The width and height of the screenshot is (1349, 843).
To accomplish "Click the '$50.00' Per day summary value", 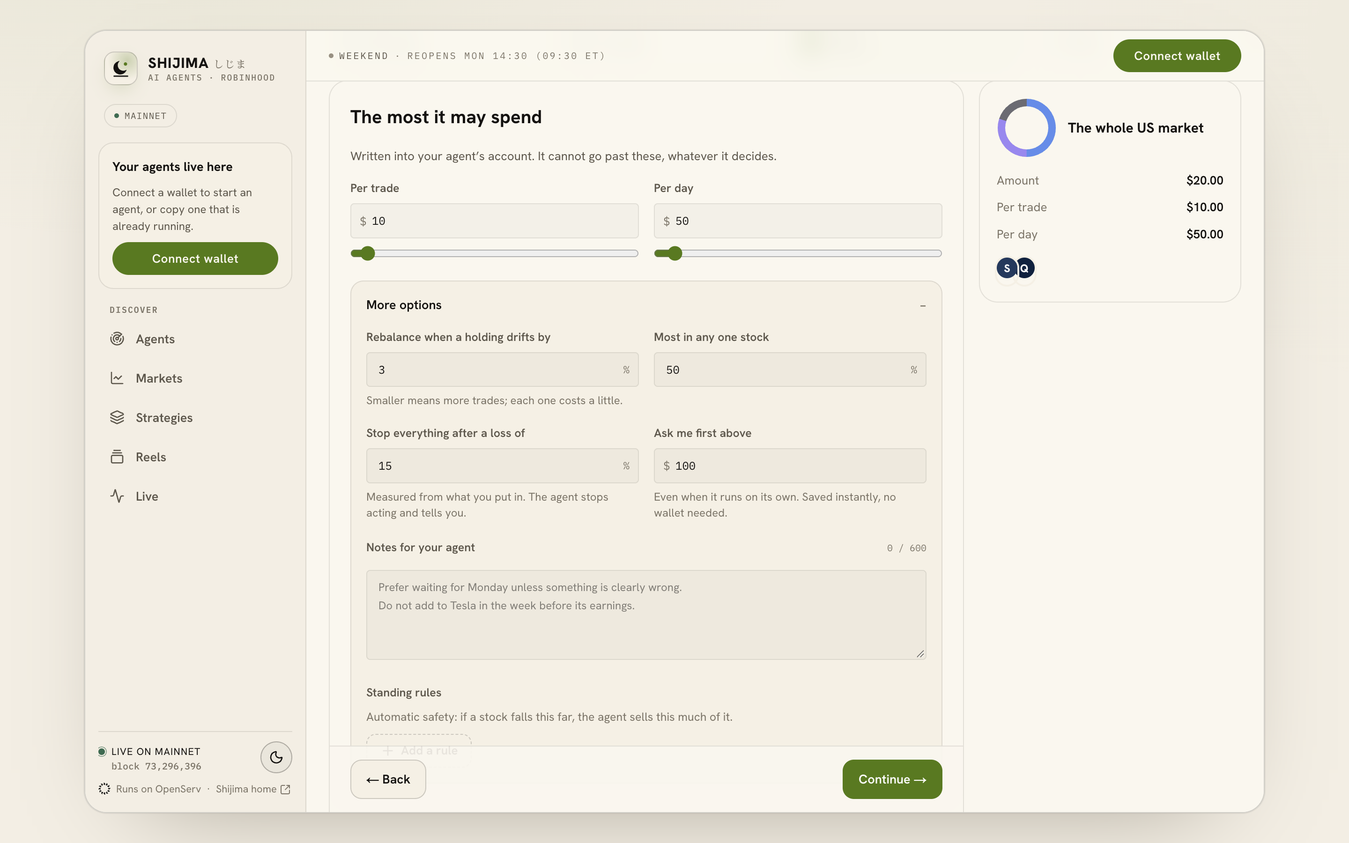I will 1205,234.
